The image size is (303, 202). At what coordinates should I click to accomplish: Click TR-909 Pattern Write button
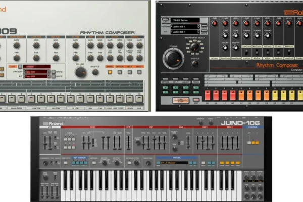pos(54,72)
